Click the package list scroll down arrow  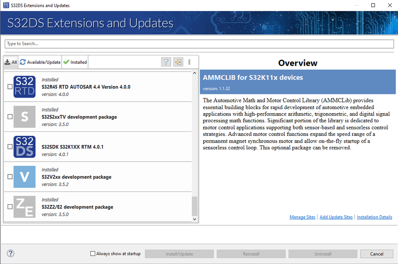(x=195, y=219)
